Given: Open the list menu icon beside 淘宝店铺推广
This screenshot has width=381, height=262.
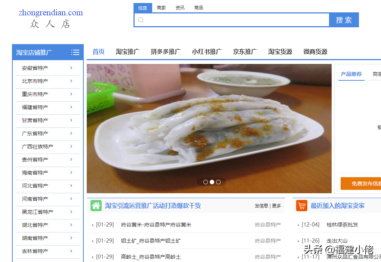Looking at the screenshot, I should click(x=75, y=52).
